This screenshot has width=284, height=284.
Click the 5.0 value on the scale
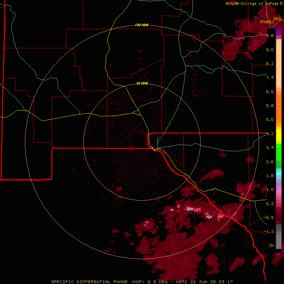coord(270,120)
